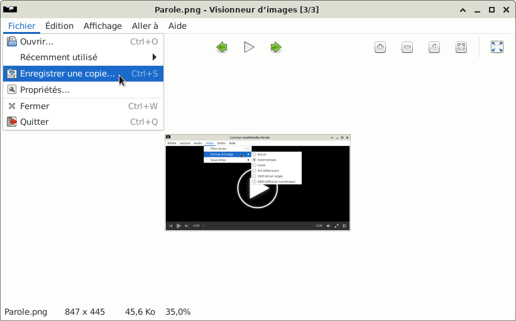Click the Fermer X icon
This screenshot has height=321, width=516.
12,106
